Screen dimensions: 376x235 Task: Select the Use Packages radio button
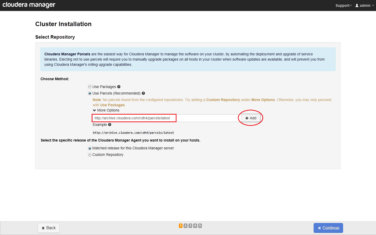90,87
